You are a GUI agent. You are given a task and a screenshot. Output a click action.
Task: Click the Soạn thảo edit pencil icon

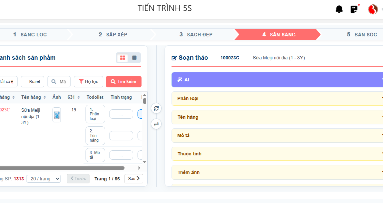tap(174, 58)
